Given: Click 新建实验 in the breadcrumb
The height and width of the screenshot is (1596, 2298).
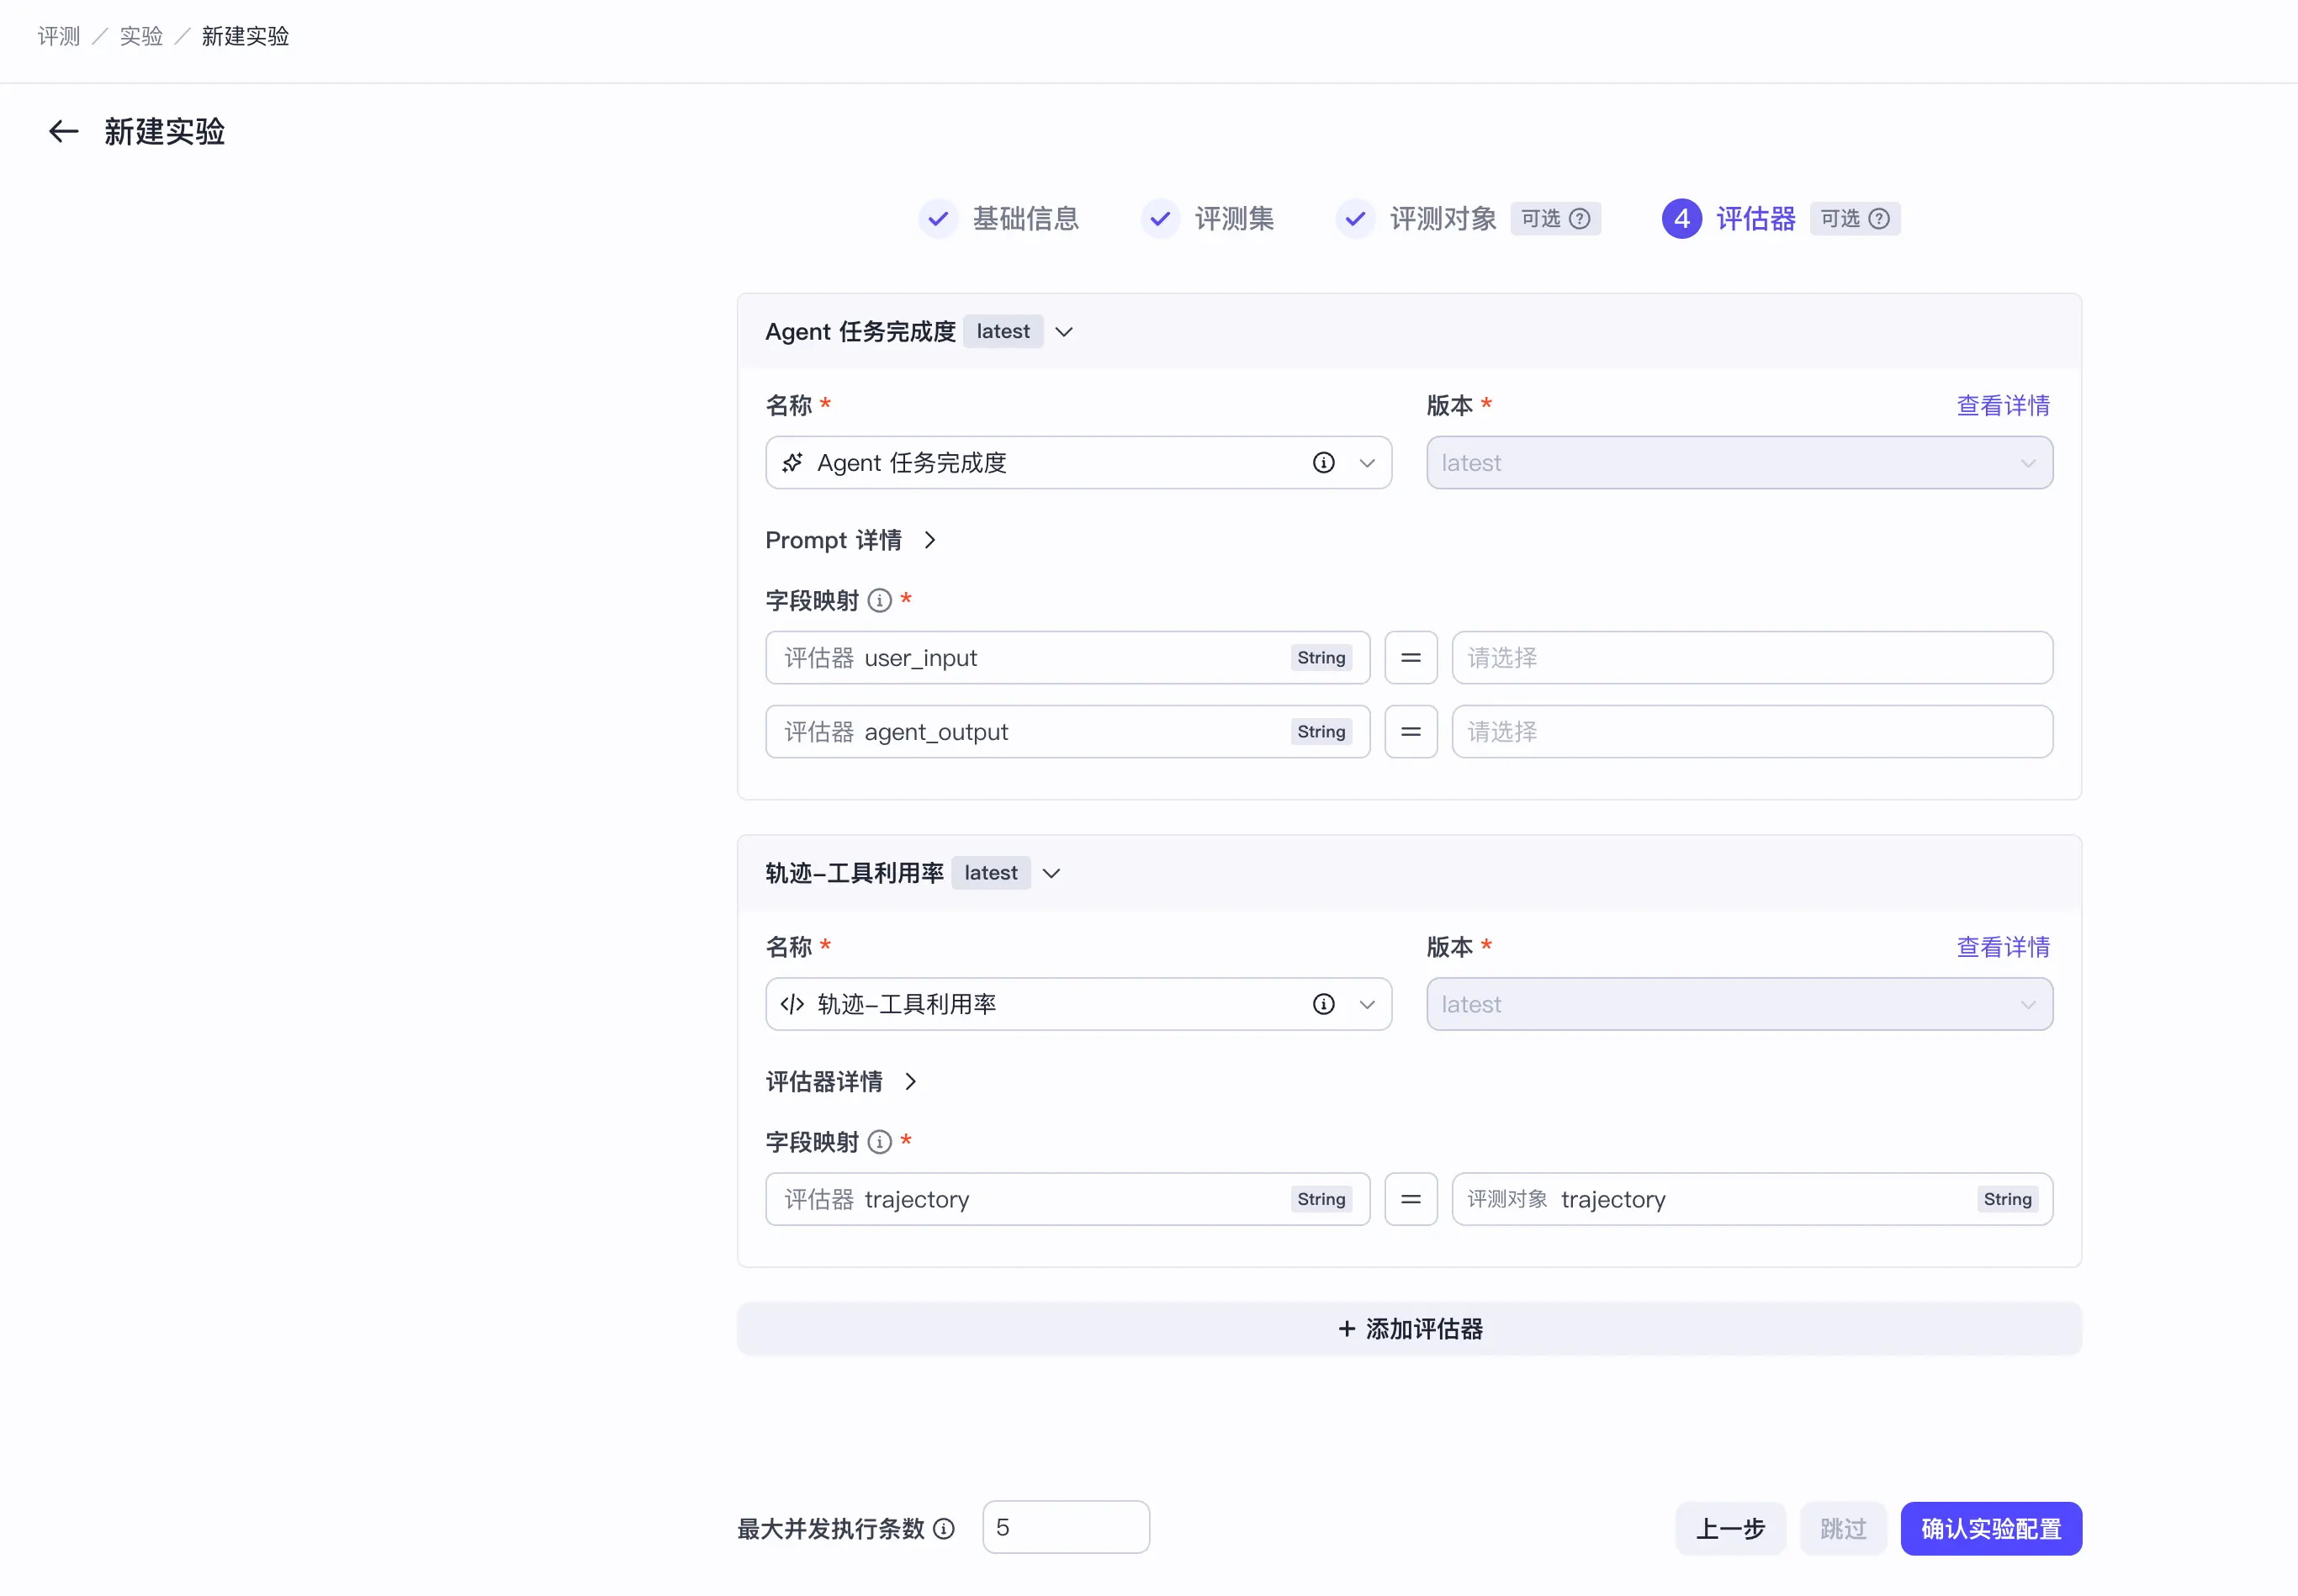Looking at the screenshot, I should [x=245, y=36].
